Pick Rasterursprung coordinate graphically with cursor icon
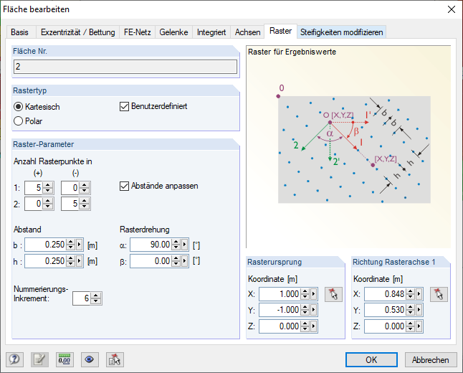 333,294
